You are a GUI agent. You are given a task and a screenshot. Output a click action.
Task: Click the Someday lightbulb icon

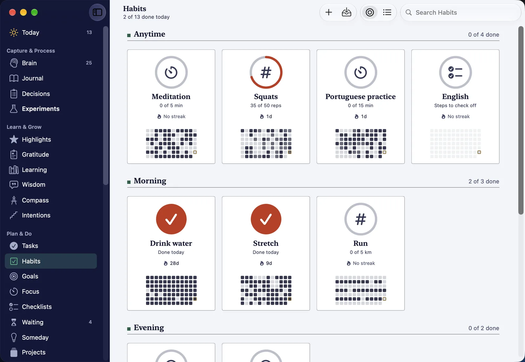point(14,337)
